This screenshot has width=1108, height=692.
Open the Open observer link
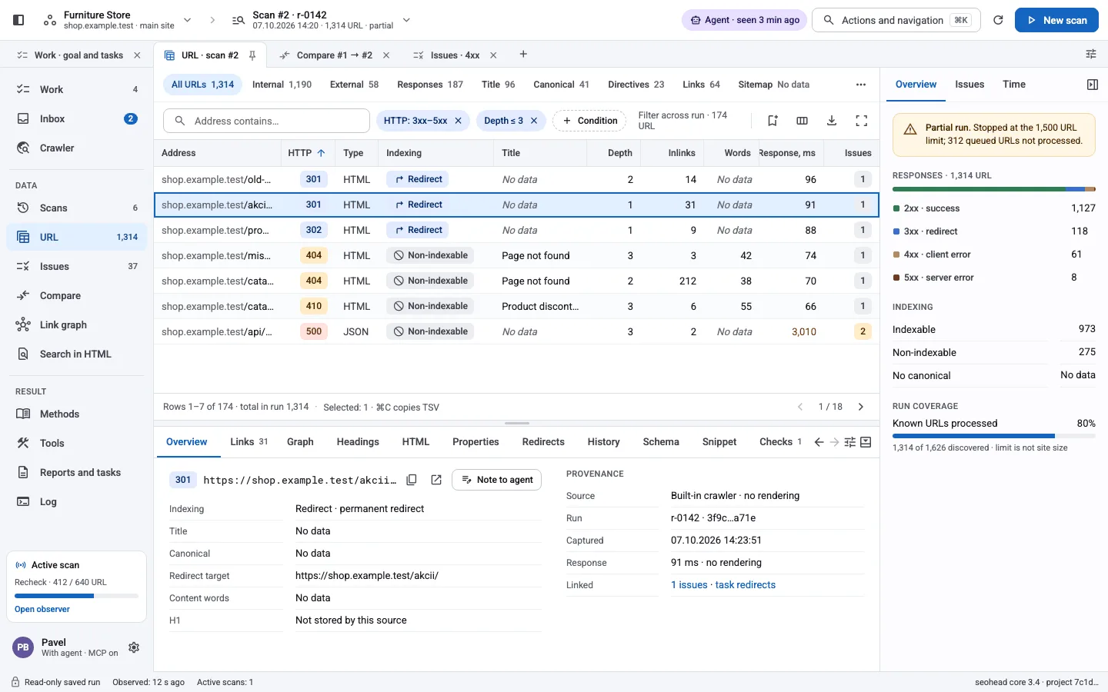click(x=42, y=609)
